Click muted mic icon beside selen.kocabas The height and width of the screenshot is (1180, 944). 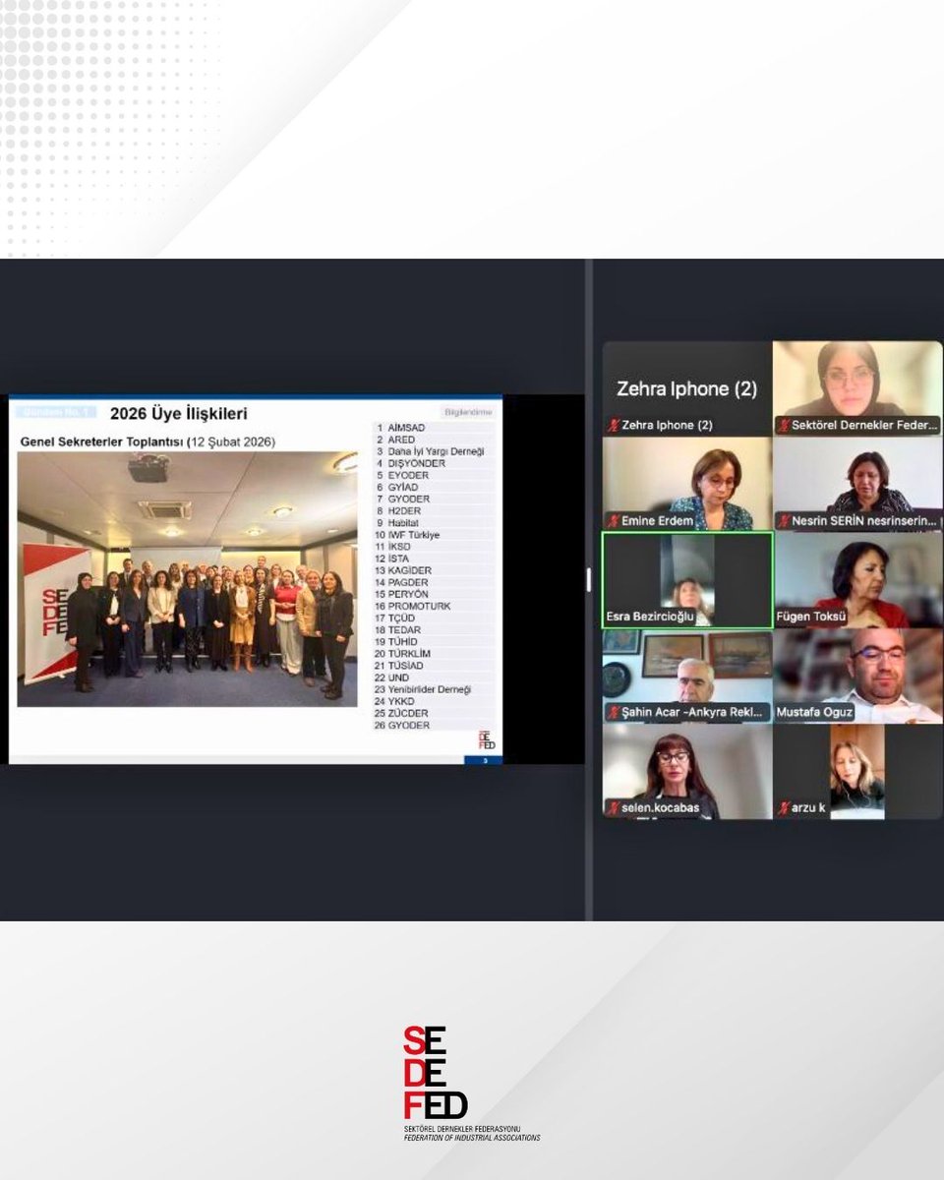(x=613, y=808)
